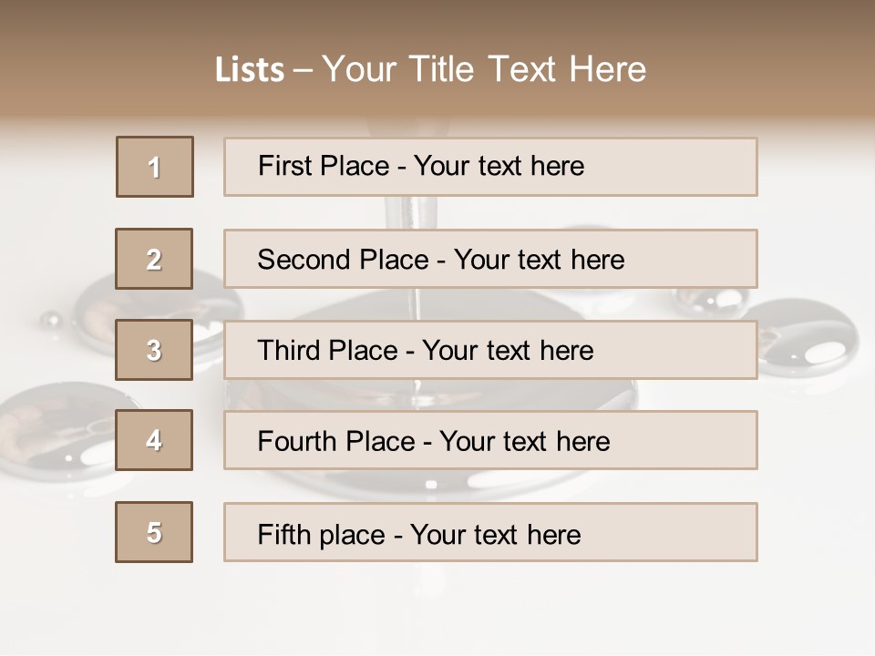Click the word "Fifth" in the last row
The height and width of the screenshot is (656, 875).
(x=285, y=534)
